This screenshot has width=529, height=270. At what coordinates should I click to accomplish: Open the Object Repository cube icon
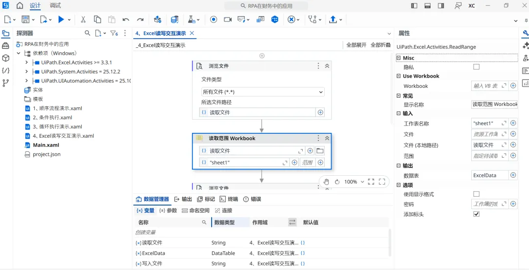[x=5, y=58]
